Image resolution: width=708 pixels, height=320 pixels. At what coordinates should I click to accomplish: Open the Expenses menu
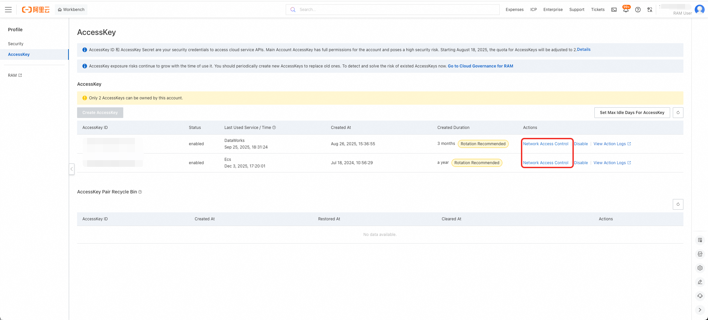pyautogui.click(x=515, y=10)
